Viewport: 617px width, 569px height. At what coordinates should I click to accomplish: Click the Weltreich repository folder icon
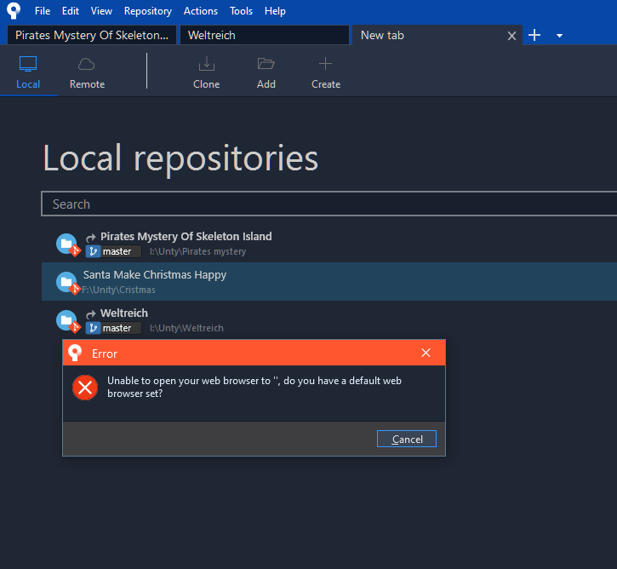pos(67,321)
